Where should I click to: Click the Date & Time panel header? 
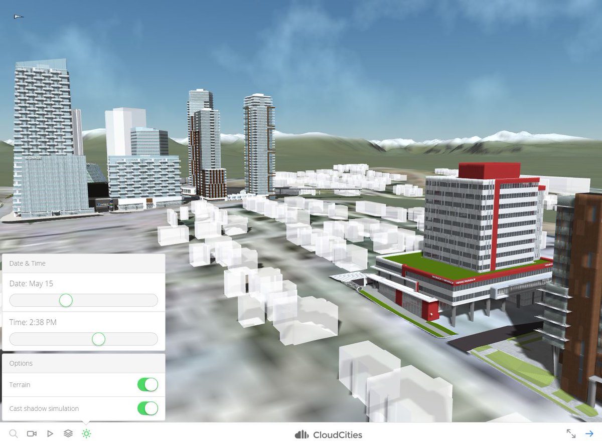click(84, 263)
